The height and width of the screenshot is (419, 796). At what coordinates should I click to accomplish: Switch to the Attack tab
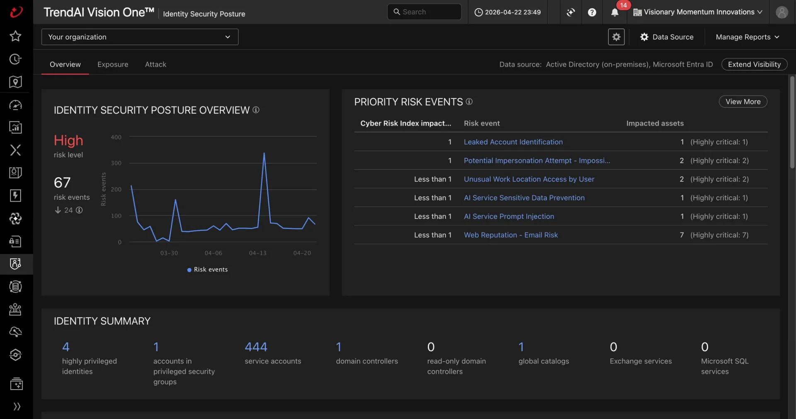pos(155,64)
